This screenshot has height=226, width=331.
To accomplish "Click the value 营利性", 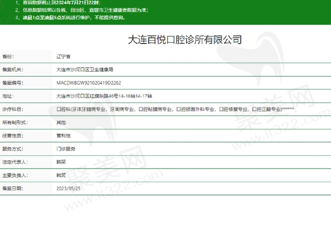I will pos(63,136).
